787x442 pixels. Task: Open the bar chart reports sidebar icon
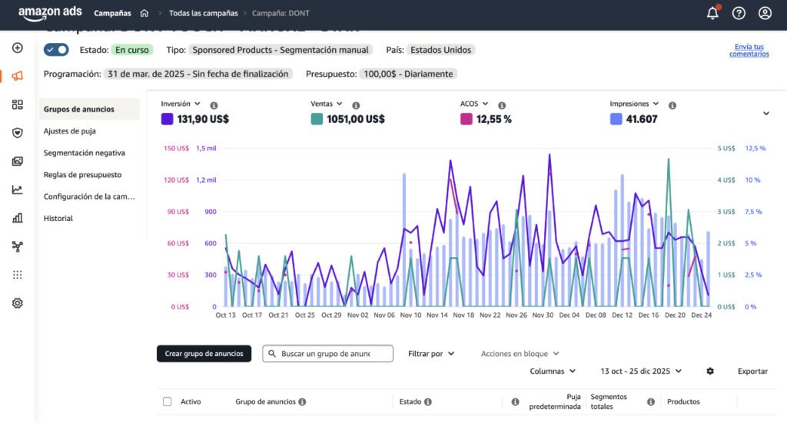17,218
